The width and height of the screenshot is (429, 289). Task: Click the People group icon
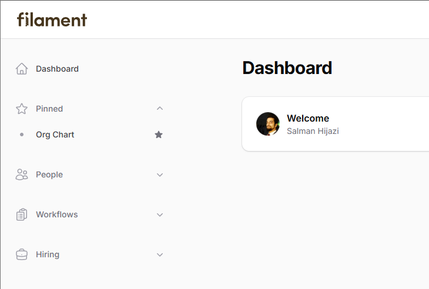pos(22,174)
